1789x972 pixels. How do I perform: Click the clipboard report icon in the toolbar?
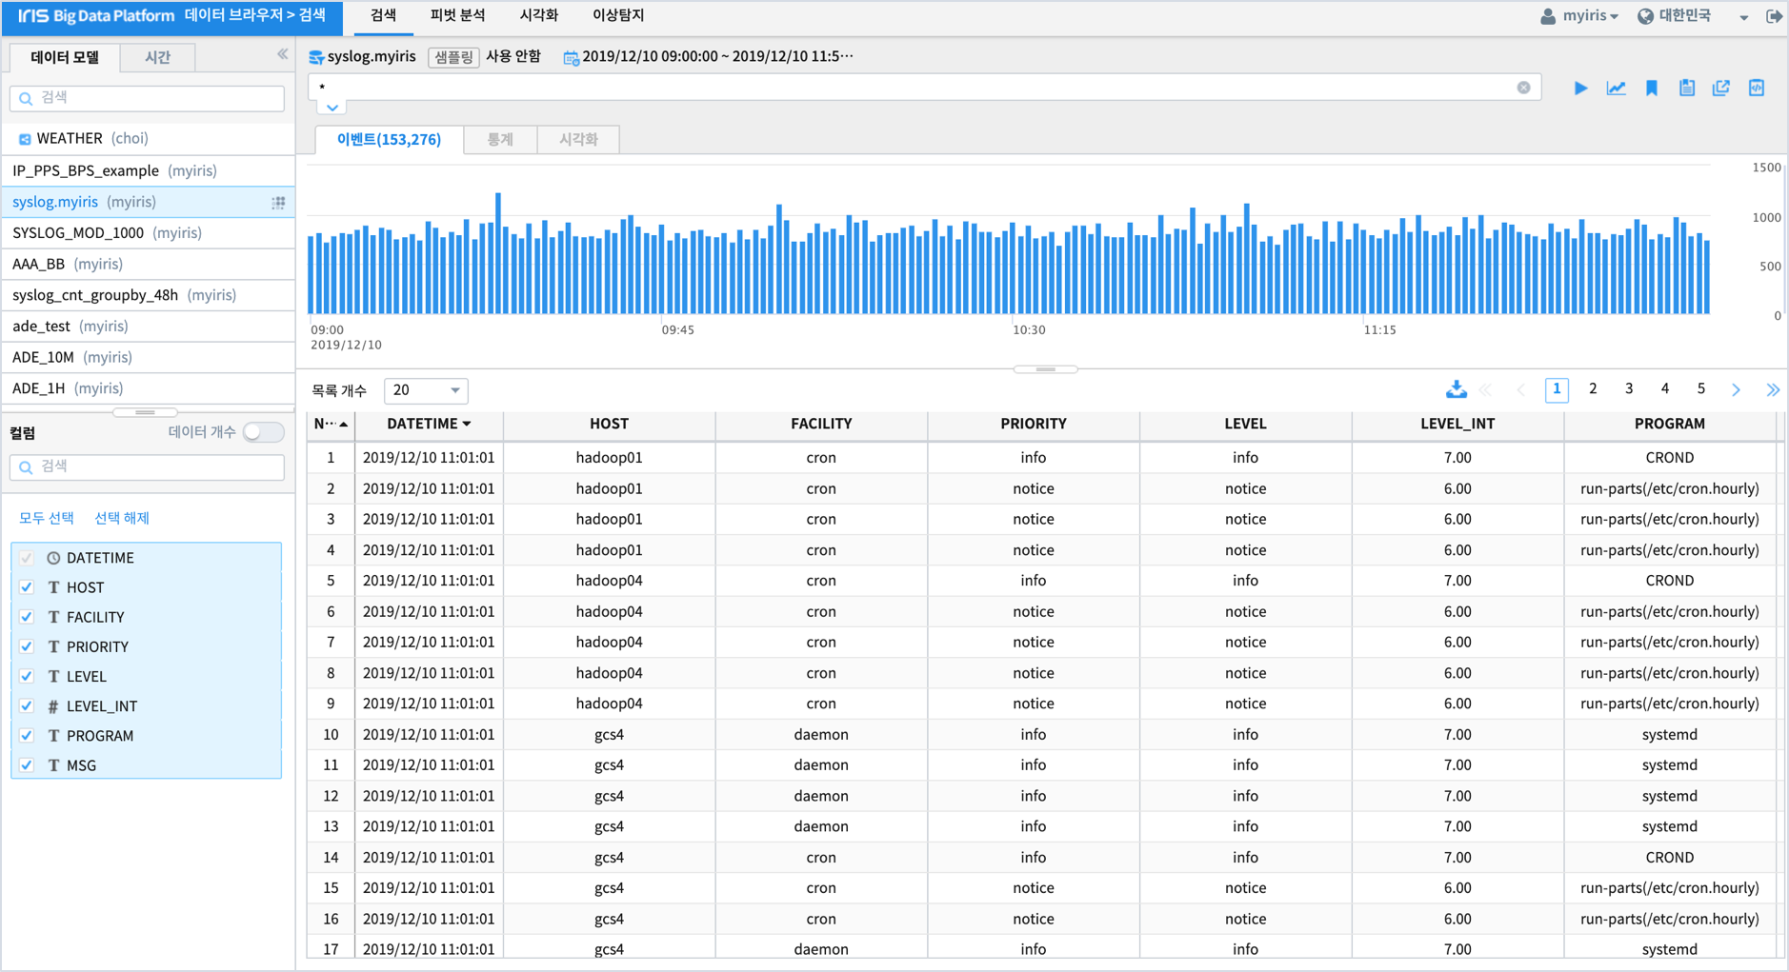(x=1687, y=89)
